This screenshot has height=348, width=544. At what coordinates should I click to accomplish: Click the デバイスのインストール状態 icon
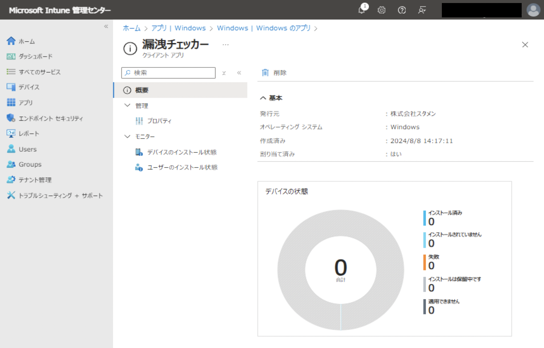(x=139, y=152)
